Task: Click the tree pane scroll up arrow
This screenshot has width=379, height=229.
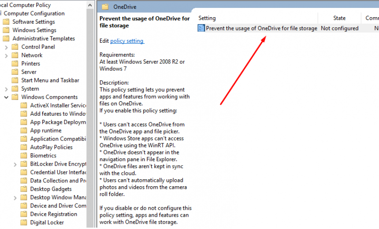Action: (90, 5)
